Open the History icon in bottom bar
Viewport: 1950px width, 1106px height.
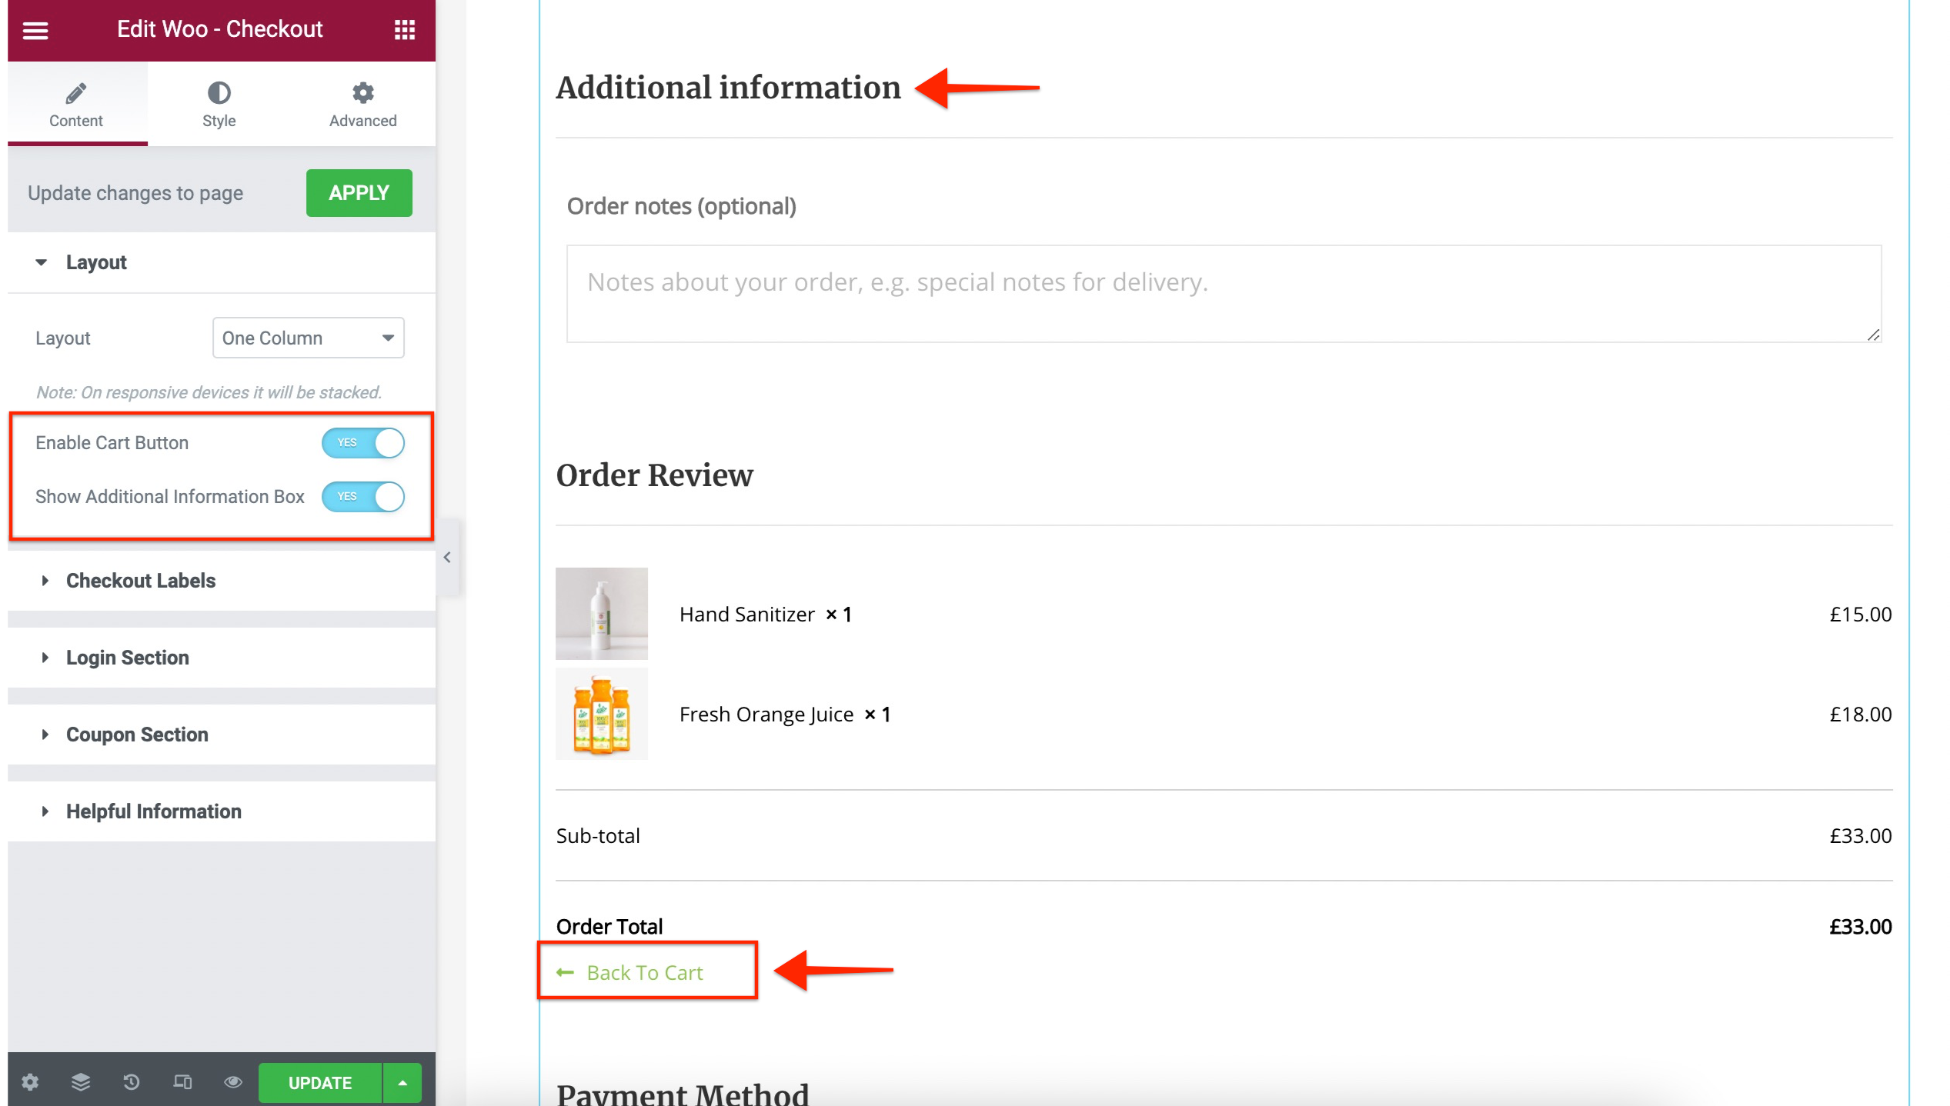coord(132,1082)
